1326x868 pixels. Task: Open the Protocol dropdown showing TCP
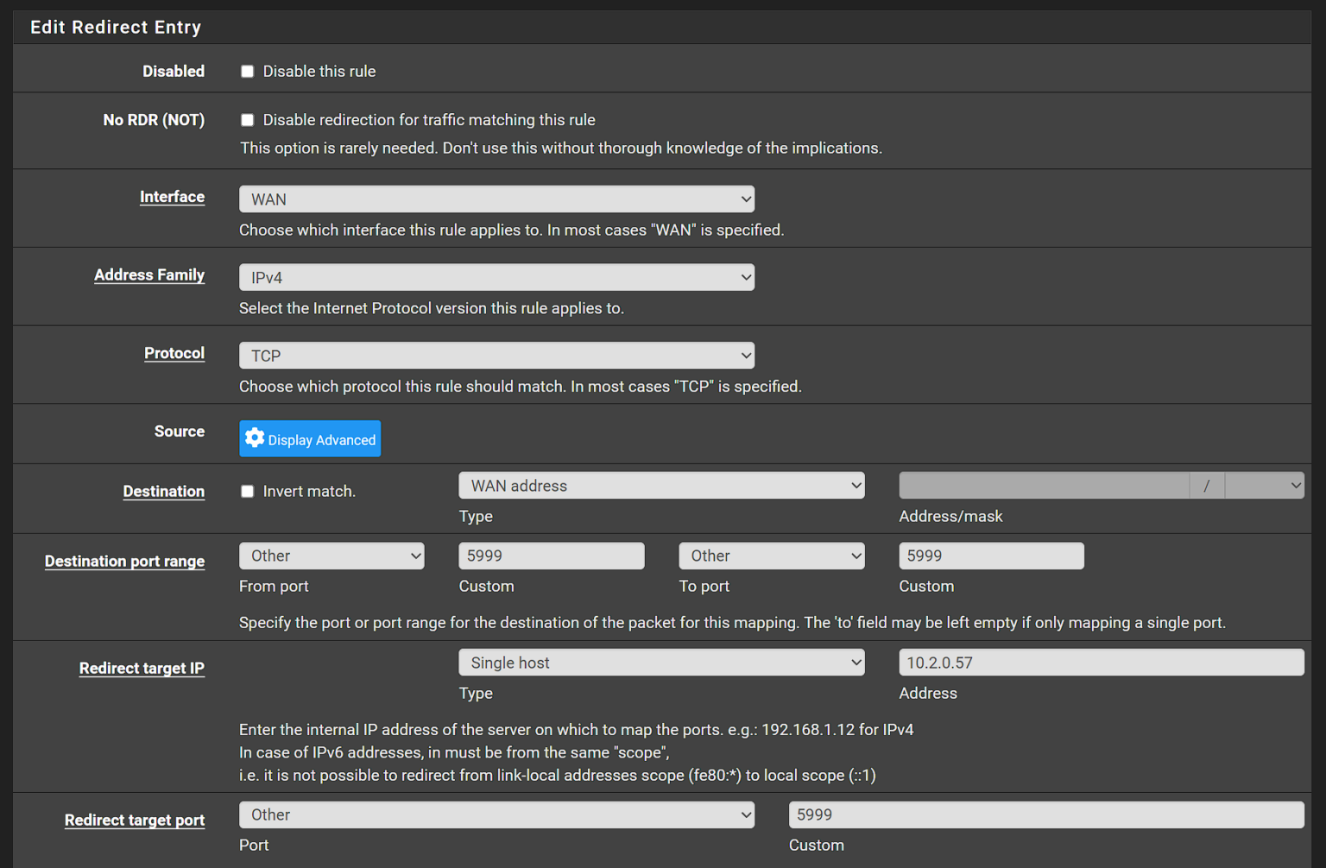pos(496,355)
